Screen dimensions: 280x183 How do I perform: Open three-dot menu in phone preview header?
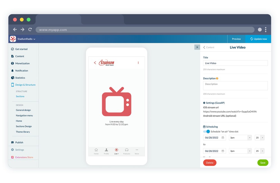pyautogui.click(x=138, y=63)
